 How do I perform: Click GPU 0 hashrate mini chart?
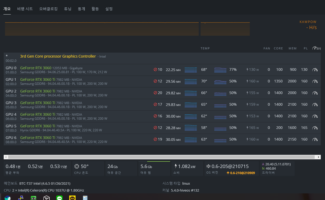(x=191, y=70)
